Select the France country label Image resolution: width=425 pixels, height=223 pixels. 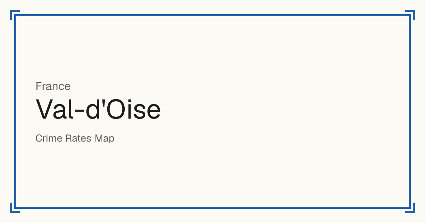[53, 86]
